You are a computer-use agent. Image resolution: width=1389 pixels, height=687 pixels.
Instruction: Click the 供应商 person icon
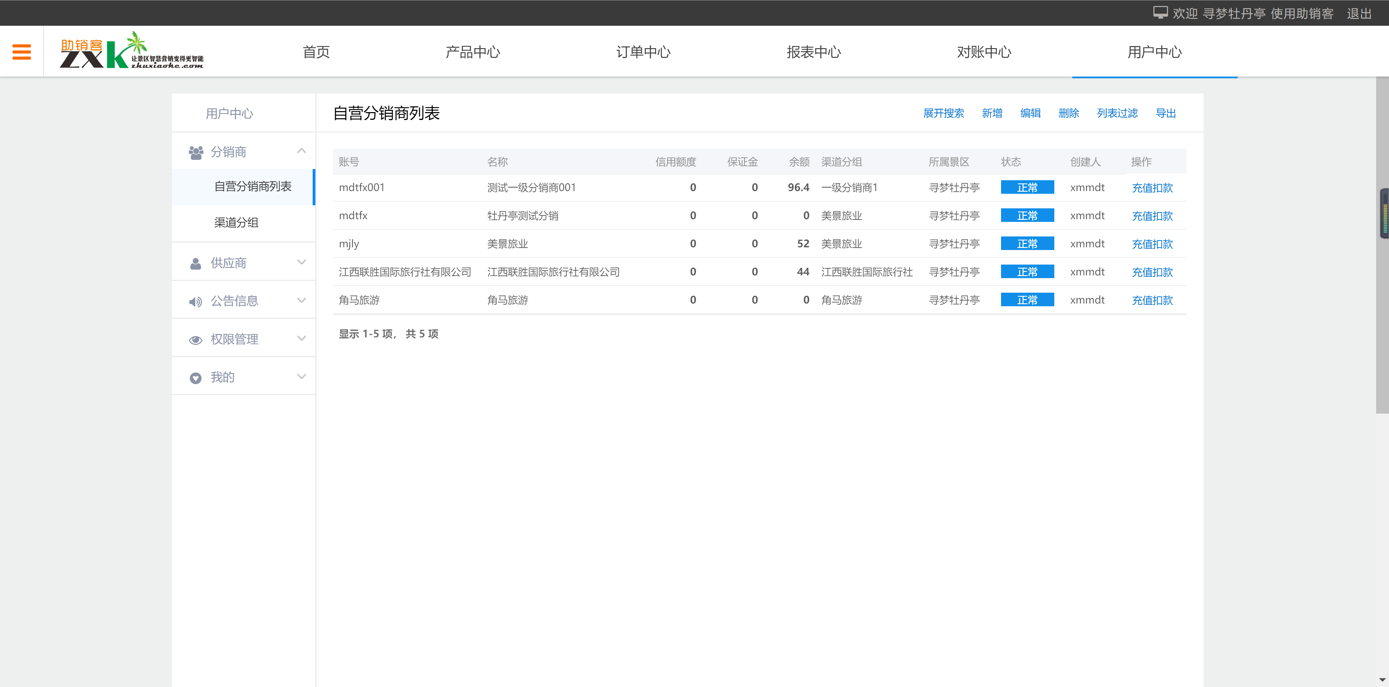click(x=196, y=264)
